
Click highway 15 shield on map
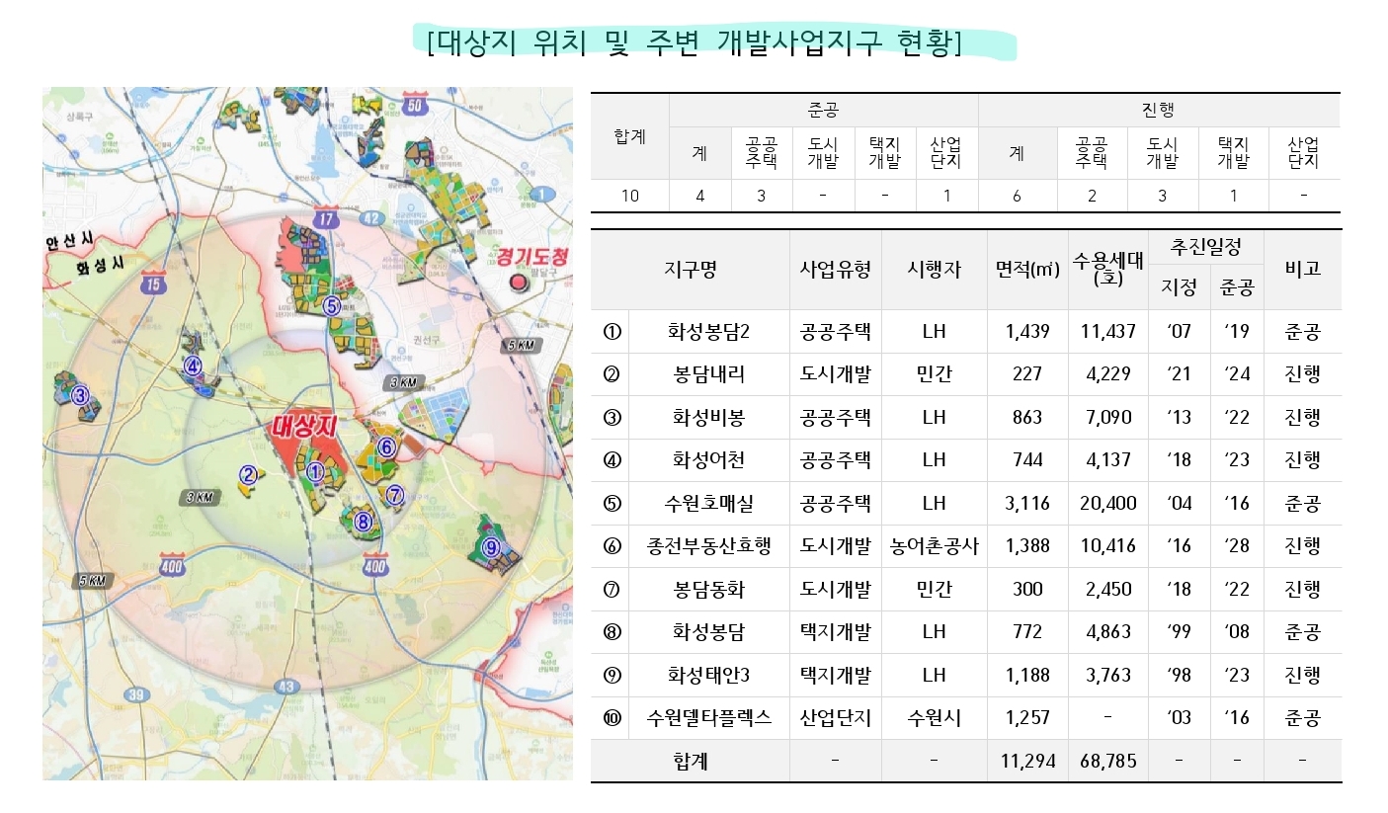click(152, 285)
